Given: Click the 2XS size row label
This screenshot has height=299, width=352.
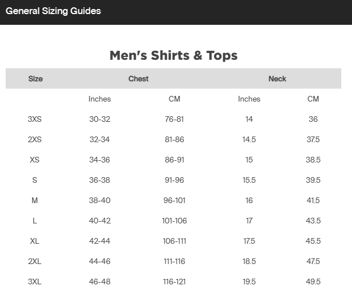Looking at the screenshot, I should click(34, 139).
